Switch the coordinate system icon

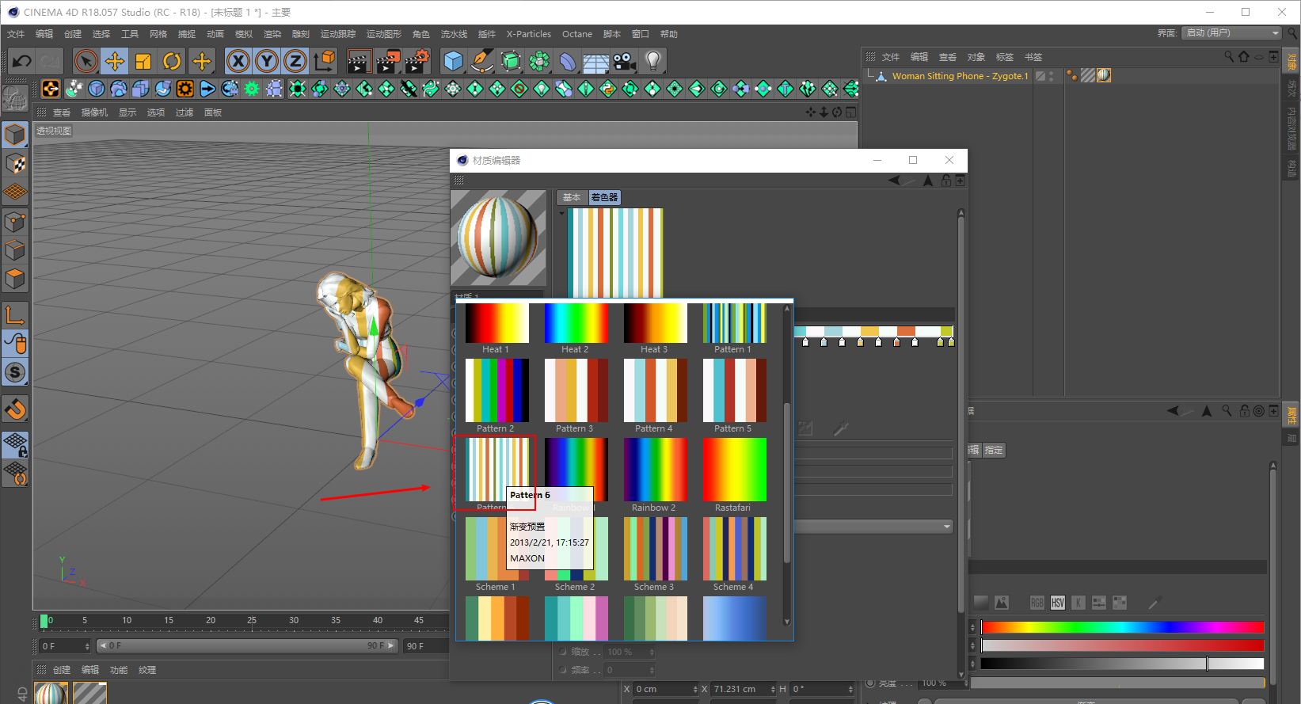click(325, 61)
